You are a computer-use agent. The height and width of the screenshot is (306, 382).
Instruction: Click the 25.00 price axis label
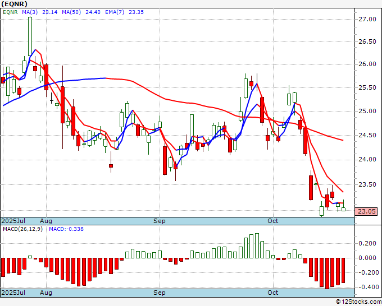366,112
